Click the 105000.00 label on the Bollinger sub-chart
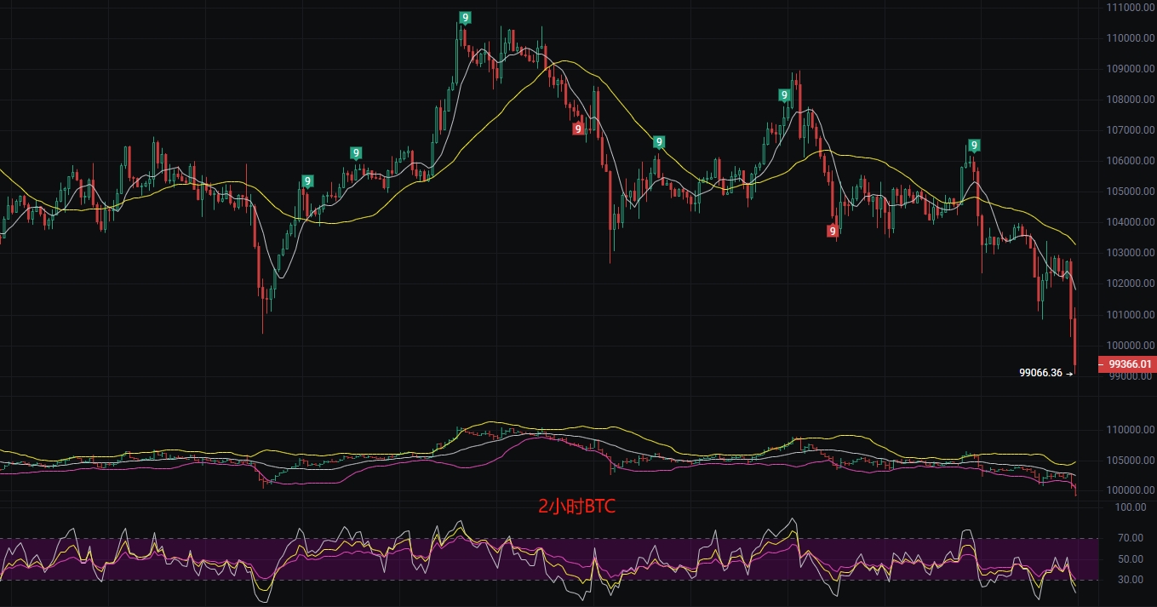The width and height of the screenshot is (1157, 607). 1131,461
